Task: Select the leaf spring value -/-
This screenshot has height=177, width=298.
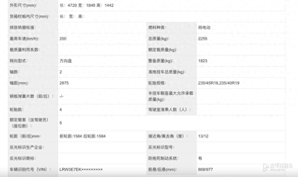Action: point(61,96)
